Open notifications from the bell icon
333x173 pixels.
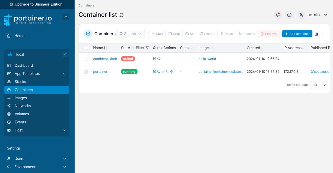click(x=278, y=15)
